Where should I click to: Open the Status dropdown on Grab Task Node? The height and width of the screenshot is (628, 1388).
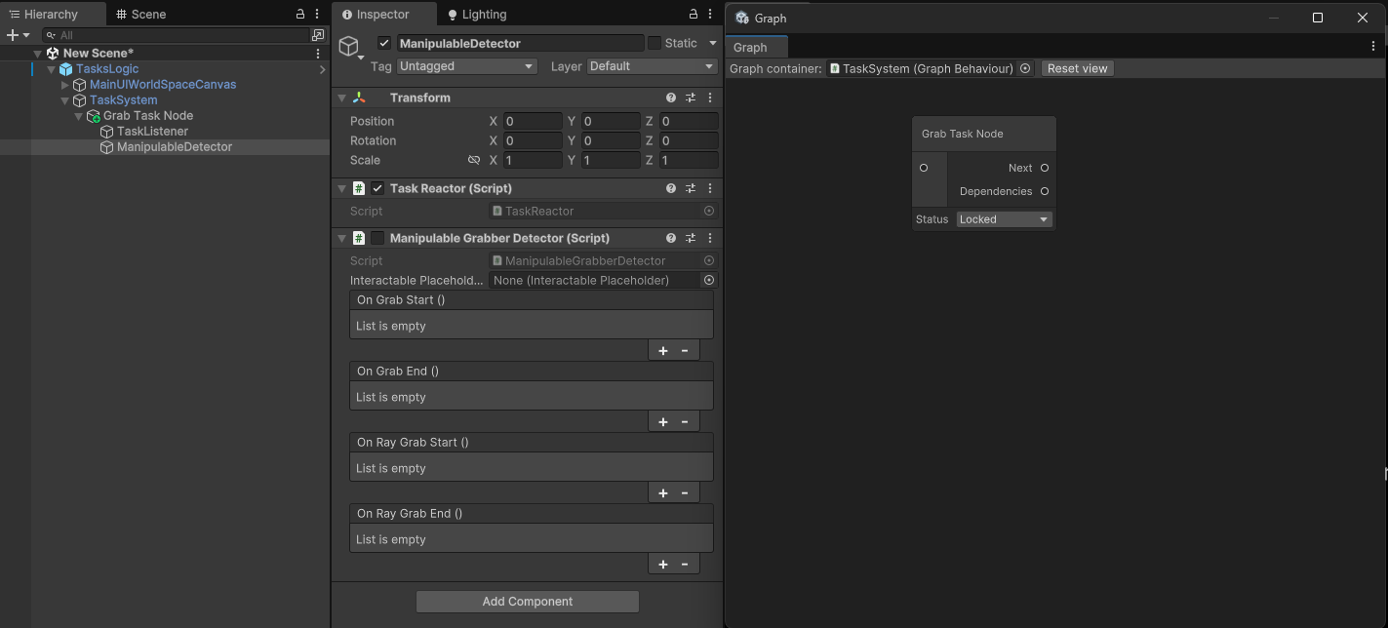click(x=1004, y=219)
